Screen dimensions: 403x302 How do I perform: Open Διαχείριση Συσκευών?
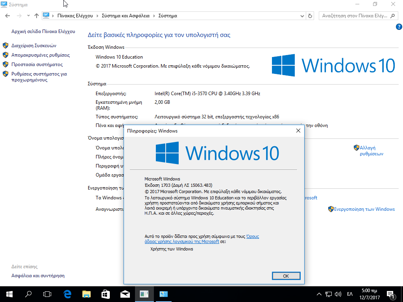click(34, 46)
